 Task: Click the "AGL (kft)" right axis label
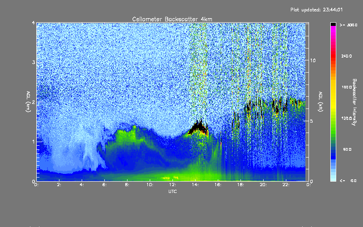[320, 102]
